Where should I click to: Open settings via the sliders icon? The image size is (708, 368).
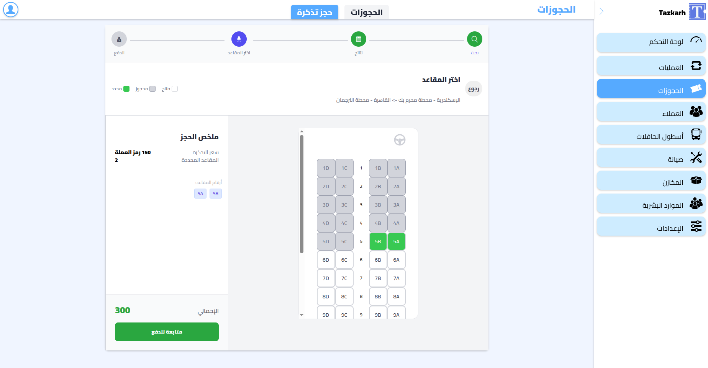point(696,226)
